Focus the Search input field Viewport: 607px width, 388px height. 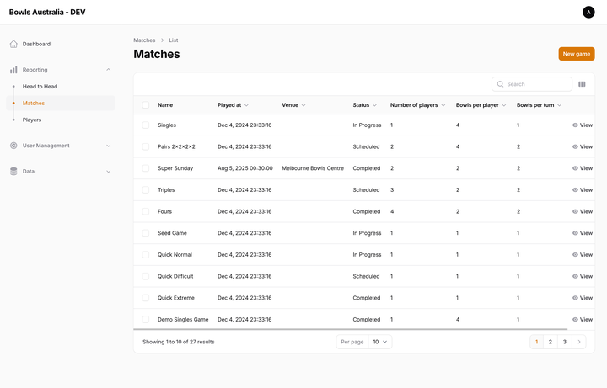[x=532, y=84]
